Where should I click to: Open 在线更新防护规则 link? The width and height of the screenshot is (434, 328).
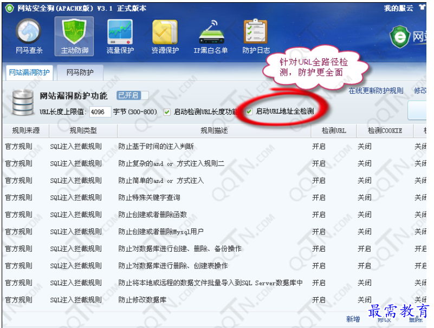pos(376,91)
